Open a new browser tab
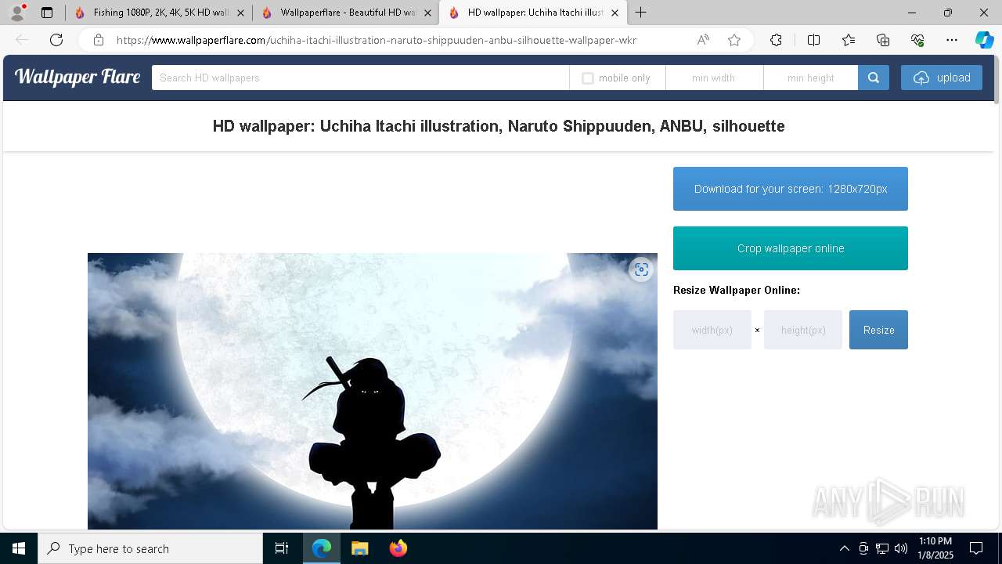This screenshot has height=564, width=1002. [641, 13]
